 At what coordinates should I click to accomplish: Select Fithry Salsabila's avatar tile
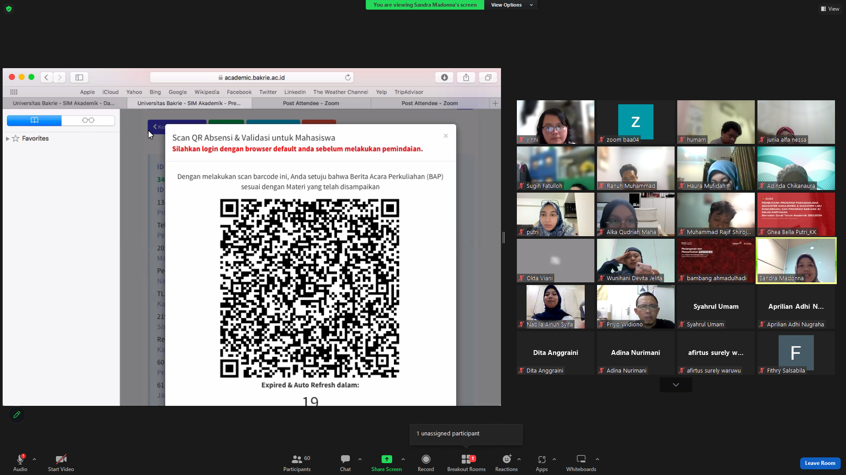coord(796,353)
